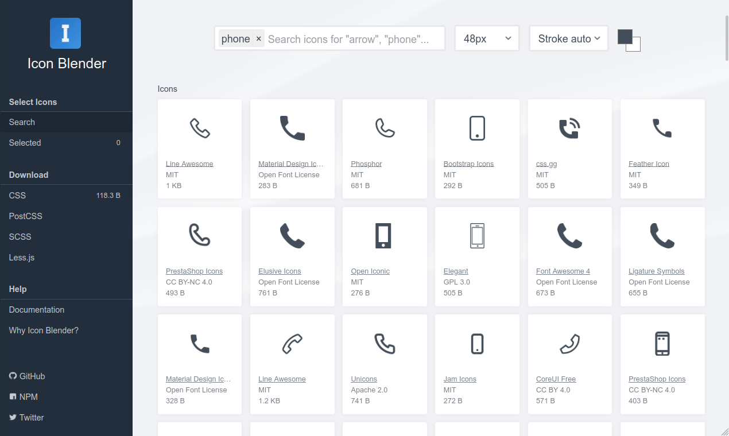
Task: Visit the NPM link
Action: coord(24,397)
